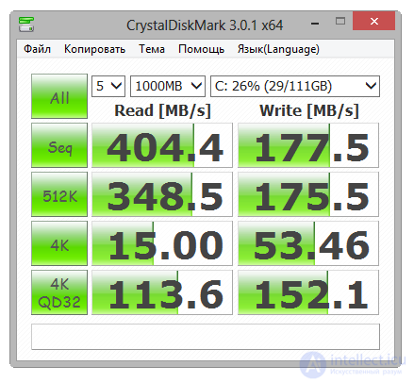Click the Read [MB/s] column header
The height and width of the screenshot is (383, 414).
coord(162,110)
